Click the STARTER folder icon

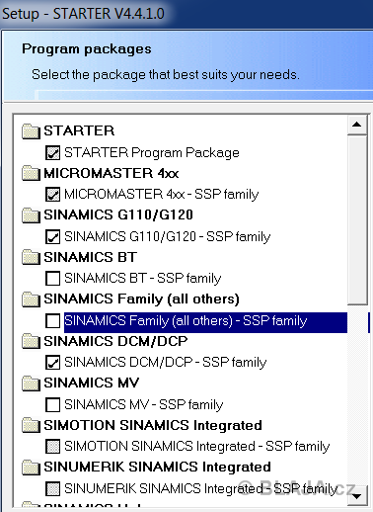[x=31, y=131]
